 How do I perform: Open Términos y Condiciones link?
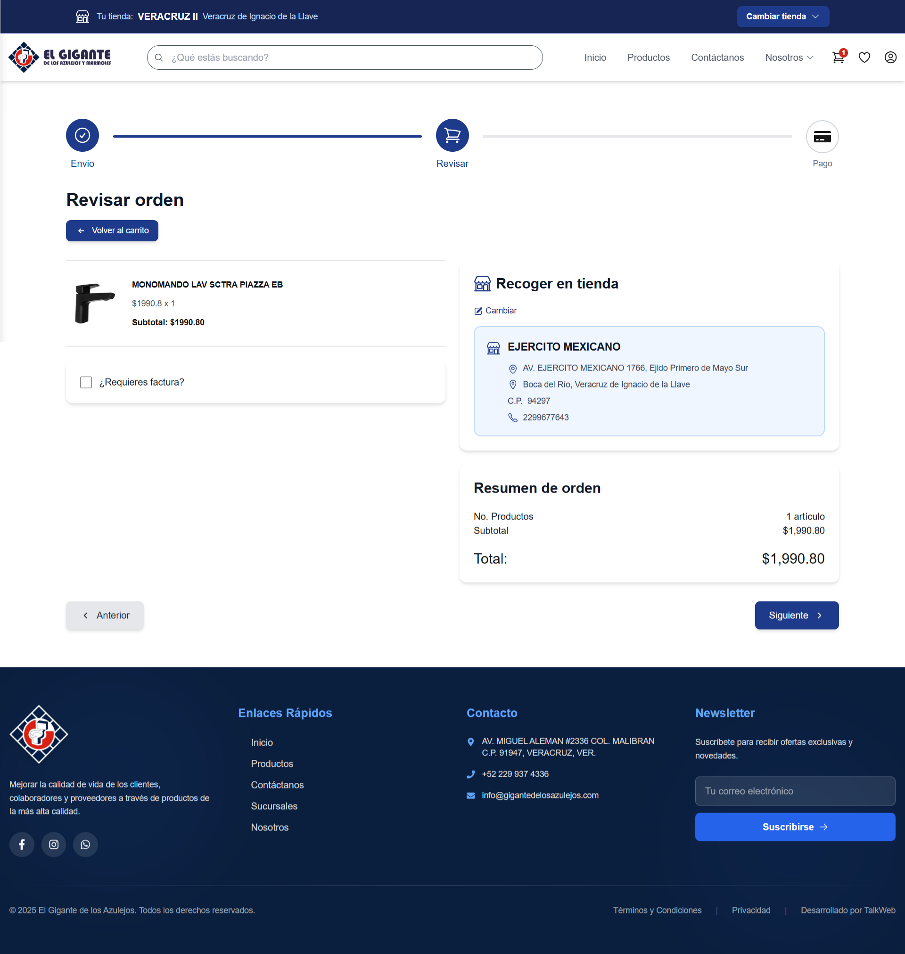pyautogui.click(x=657, y=910)
